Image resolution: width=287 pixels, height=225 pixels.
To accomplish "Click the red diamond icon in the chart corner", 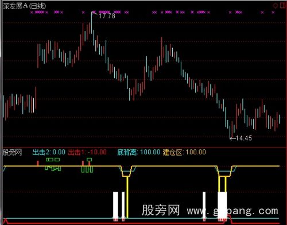I will [276, 6].
